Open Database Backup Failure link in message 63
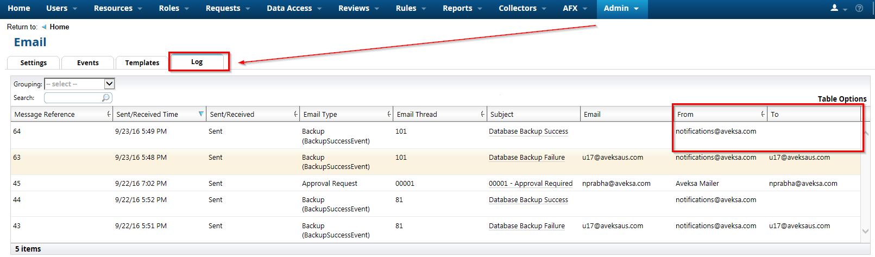Viewport: 875px width, 257px height. click(526, 158)
